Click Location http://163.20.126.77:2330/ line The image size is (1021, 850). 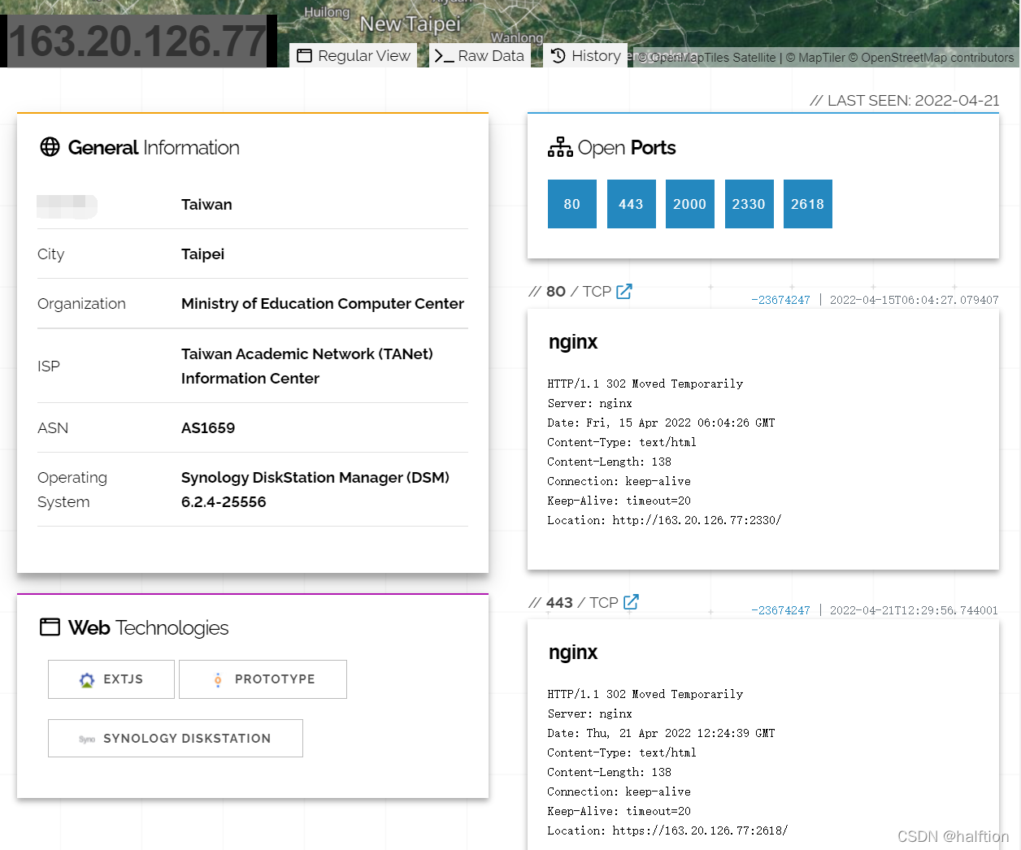[x=664, y=520]
